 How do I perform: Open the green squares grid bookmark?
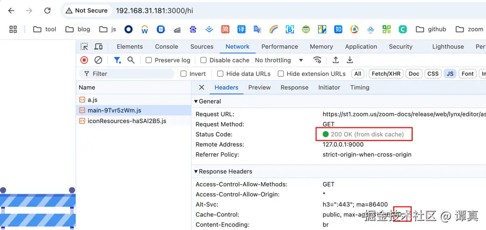(386, 30)
